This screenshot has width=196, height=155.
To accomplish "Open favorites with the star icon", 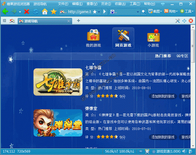I will (54, 12).
